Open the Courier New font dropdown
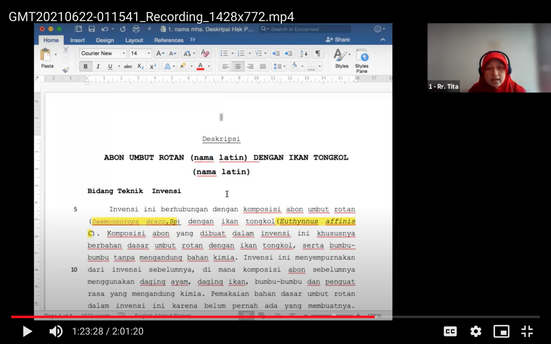Image resolution: width=551 pixels, height=344 pixels. pos(124,53)
